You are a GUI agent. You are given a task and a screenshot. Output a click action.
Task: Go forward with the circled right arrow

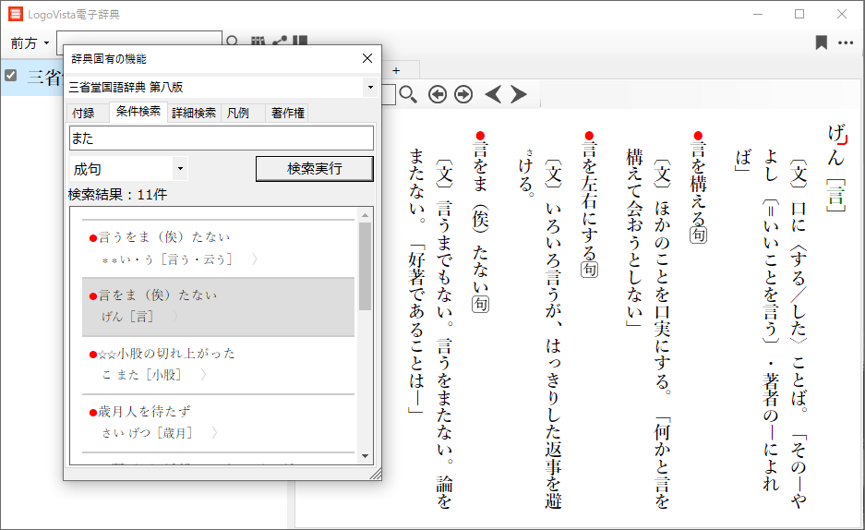(463, 94)
